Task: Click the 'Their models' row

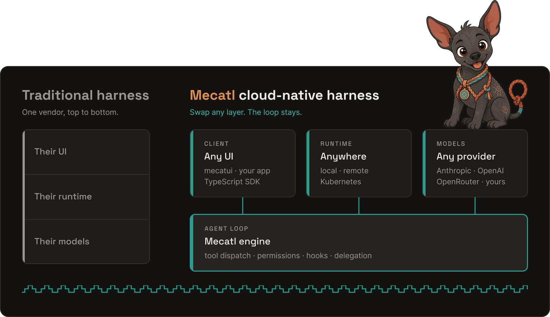Action: [x=86, y=241]
